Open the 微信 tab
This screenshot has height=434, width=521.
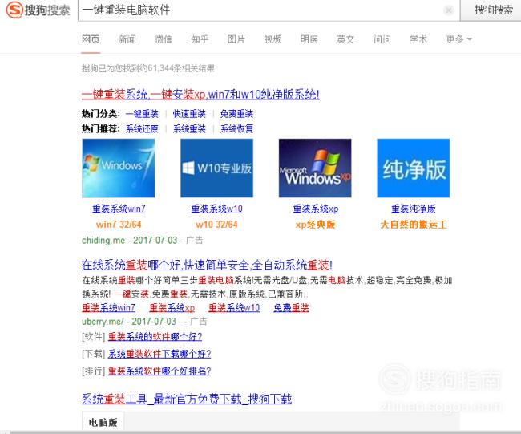click(164, 39)
